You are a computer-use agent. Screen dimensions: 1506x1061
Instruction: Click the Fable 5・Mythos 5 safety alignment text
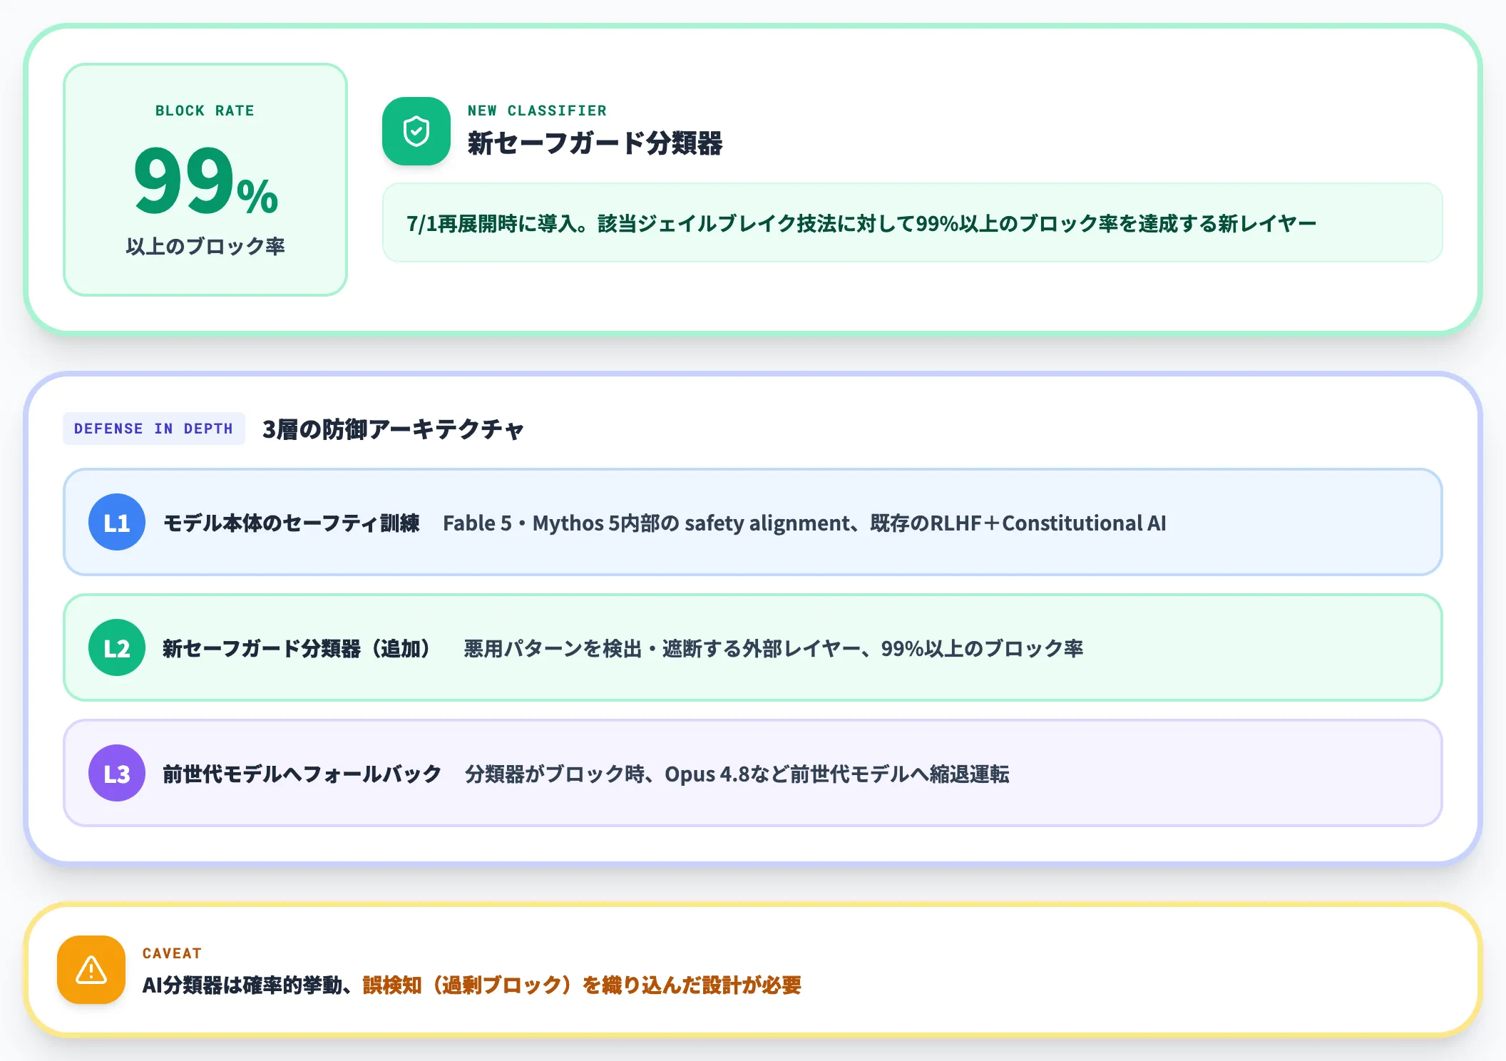coord(804,523)
